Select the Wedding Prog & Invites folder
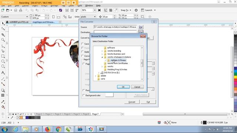 (117, 69)
